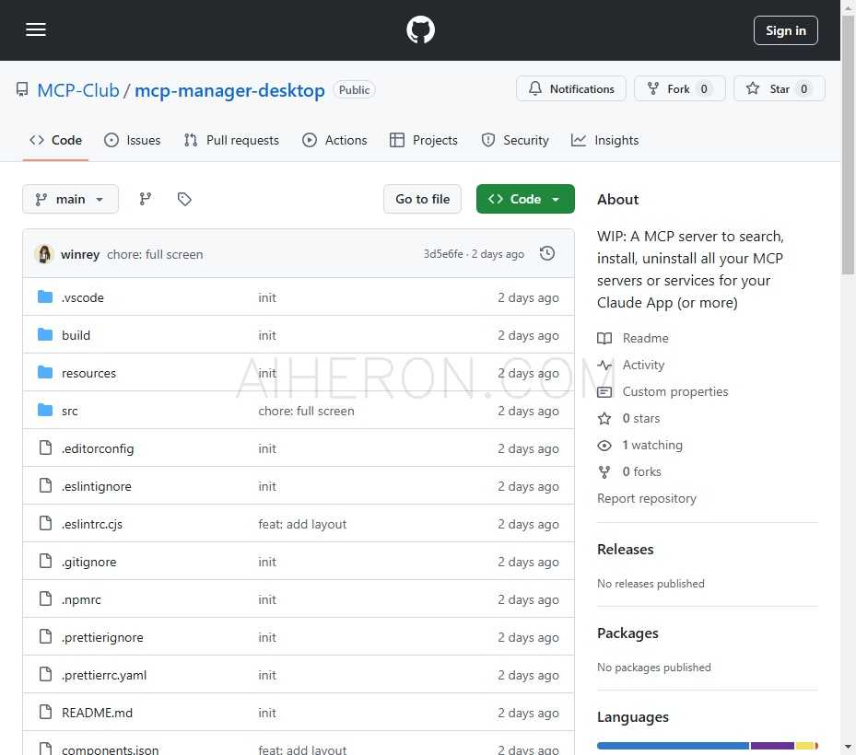
Task: Open the MCP-Club organization link
Action: (x=78, y=90)
